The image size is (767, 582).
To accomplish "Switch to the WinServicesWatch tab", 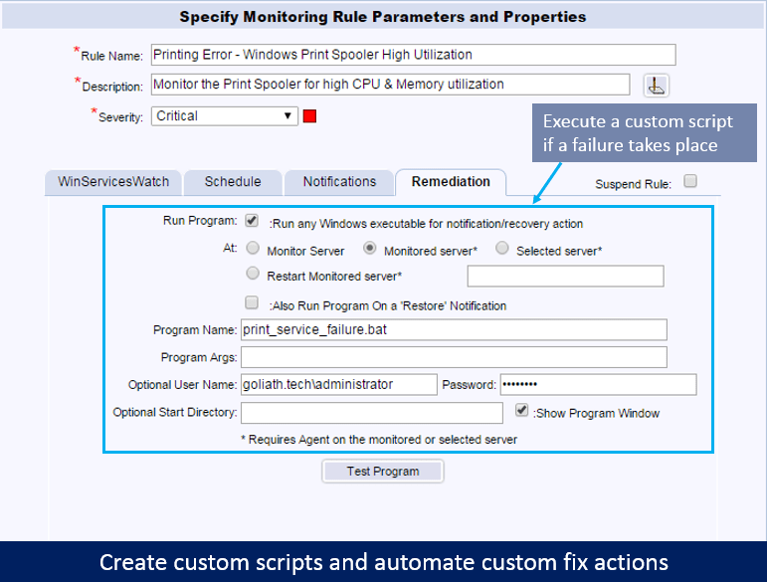I will 113,182.
